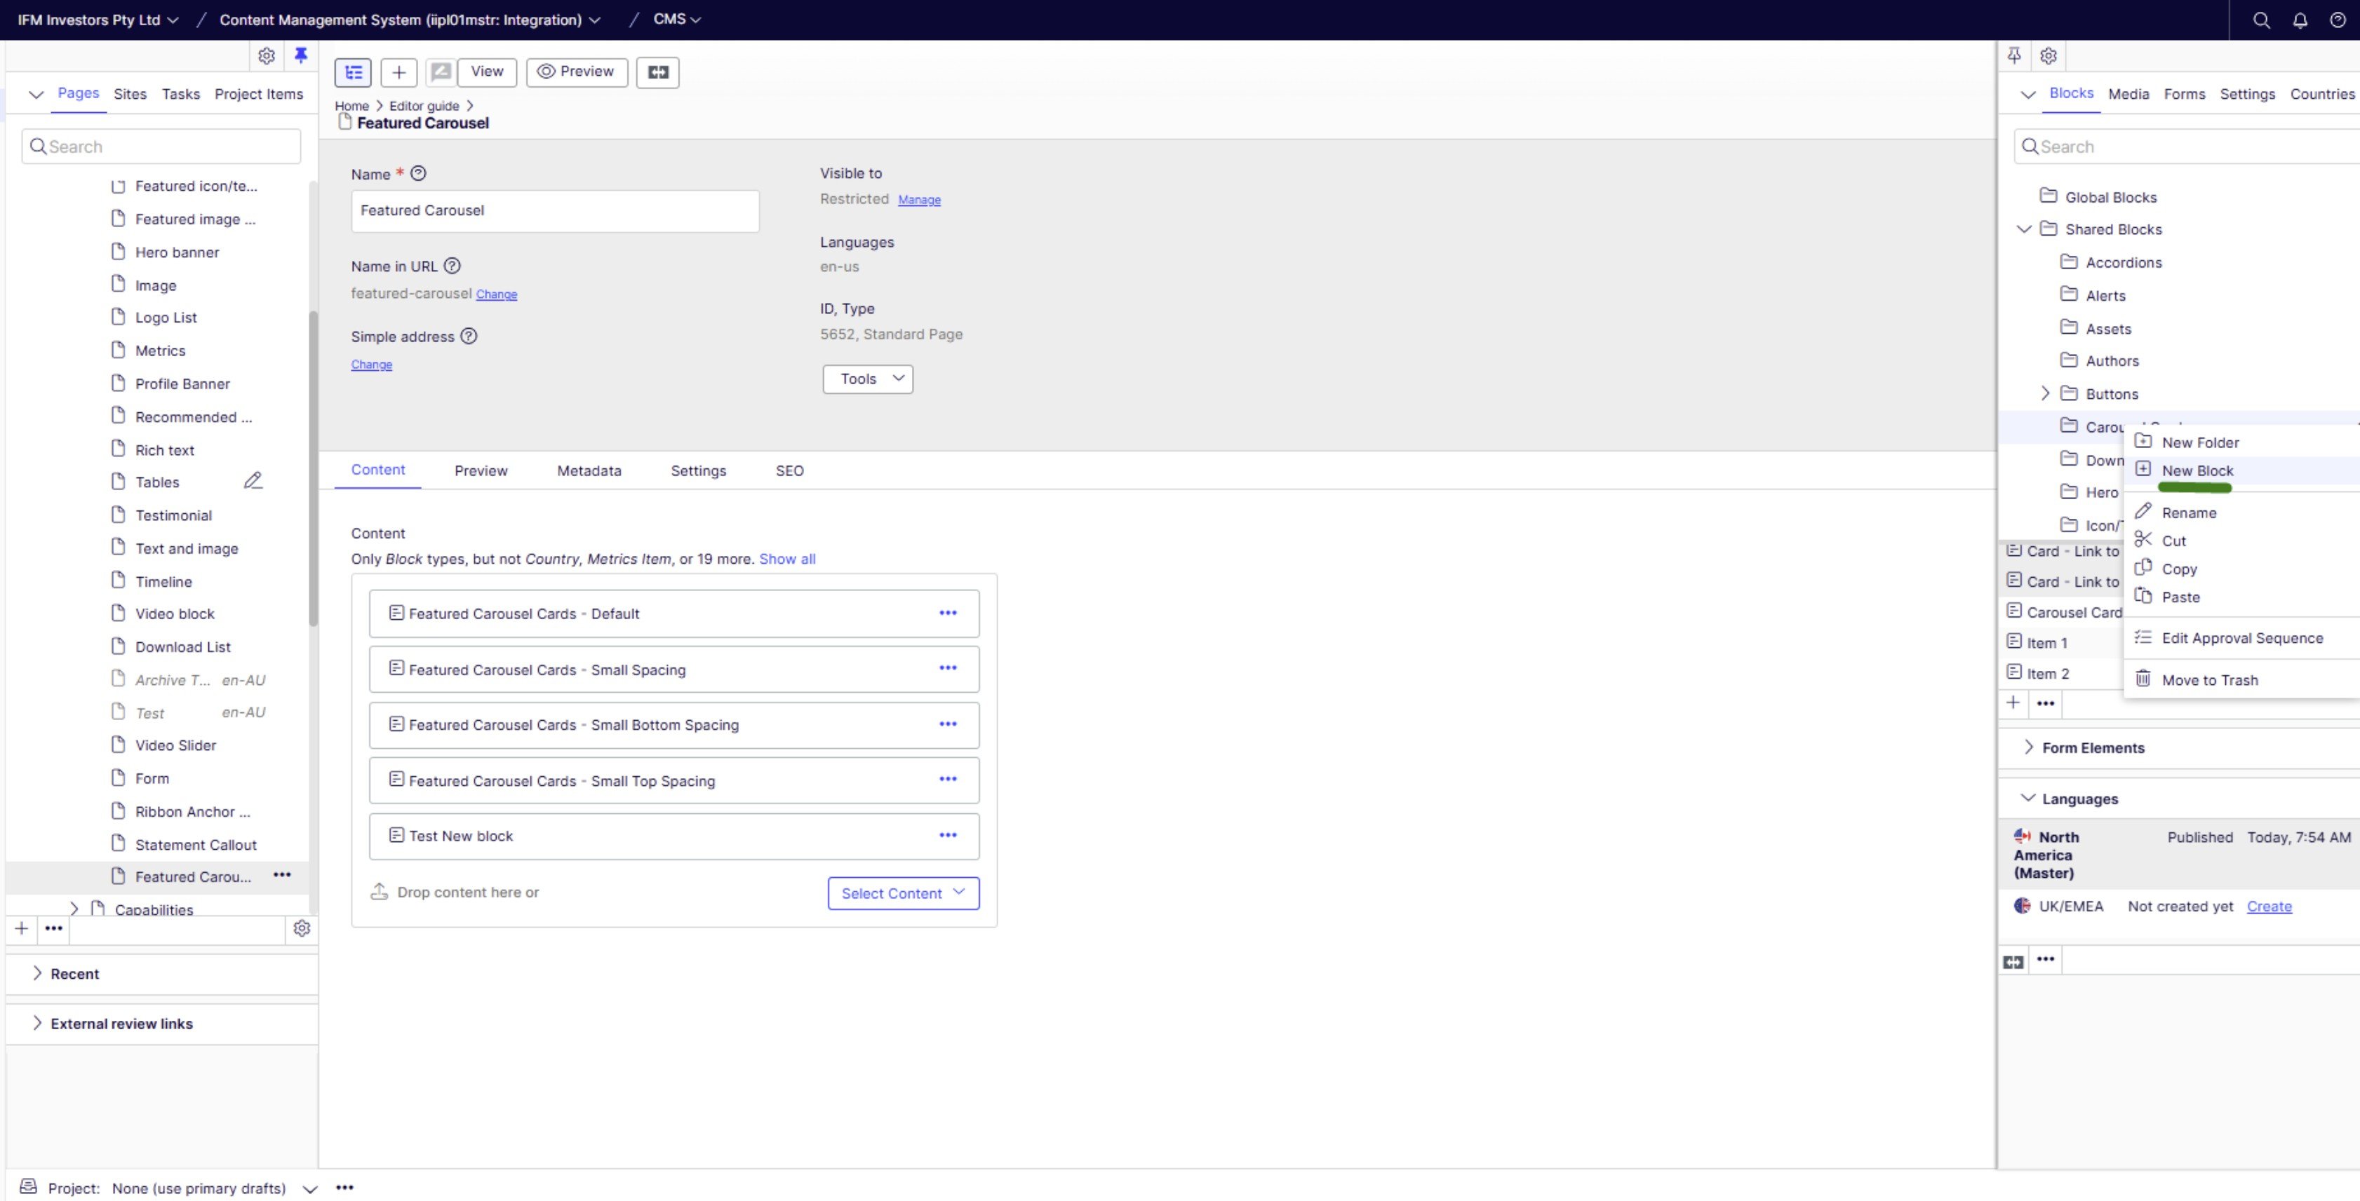The width and height of the screenshot is (2360, 1201).
Task: Open left pane settings gear icon at top
Action: tap(267, 56)
